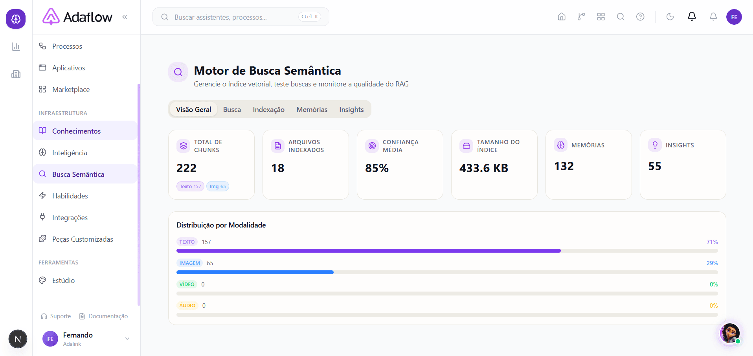The width and height of the screenshot is (753, 356).
Task: Click the Confiança Média target icon
Action: coord(372,146)
